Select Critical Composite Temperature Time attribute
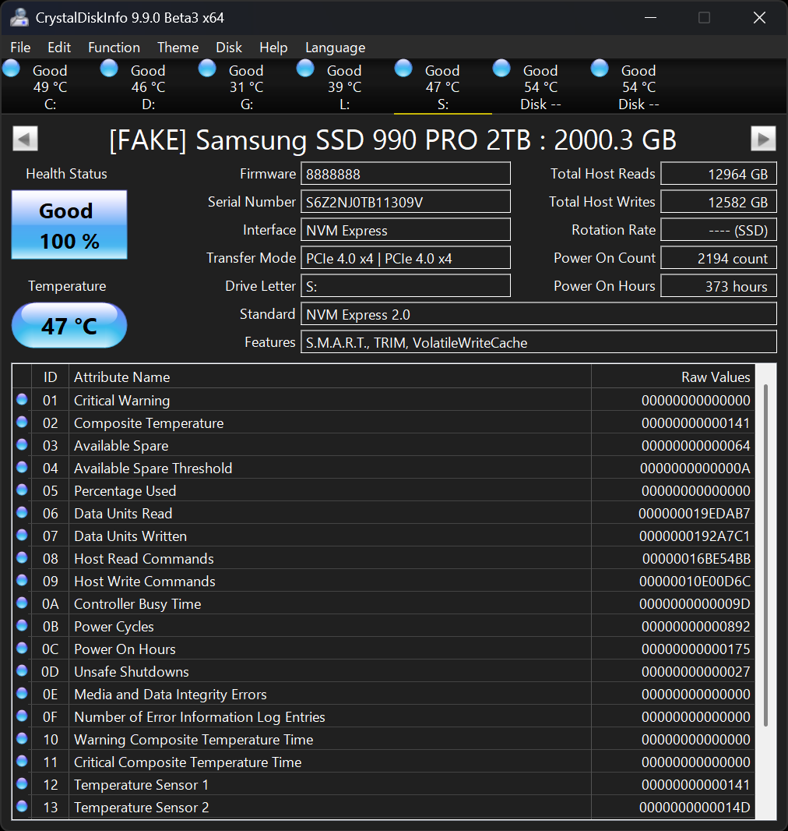 coord(188,762)
